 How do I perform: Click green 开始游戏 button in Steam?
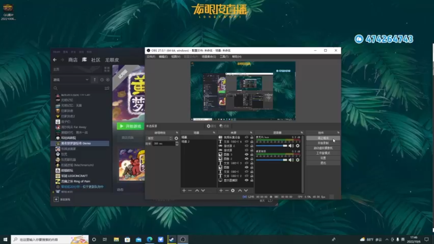click(x=131, y=126)
